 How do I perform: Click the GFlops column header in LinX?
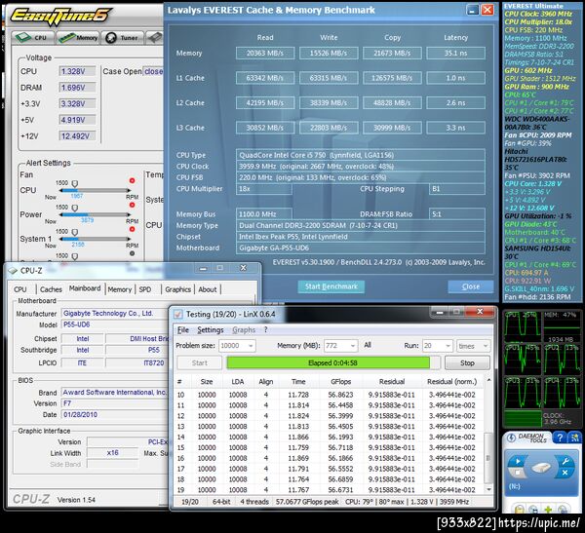pos(340,382)
